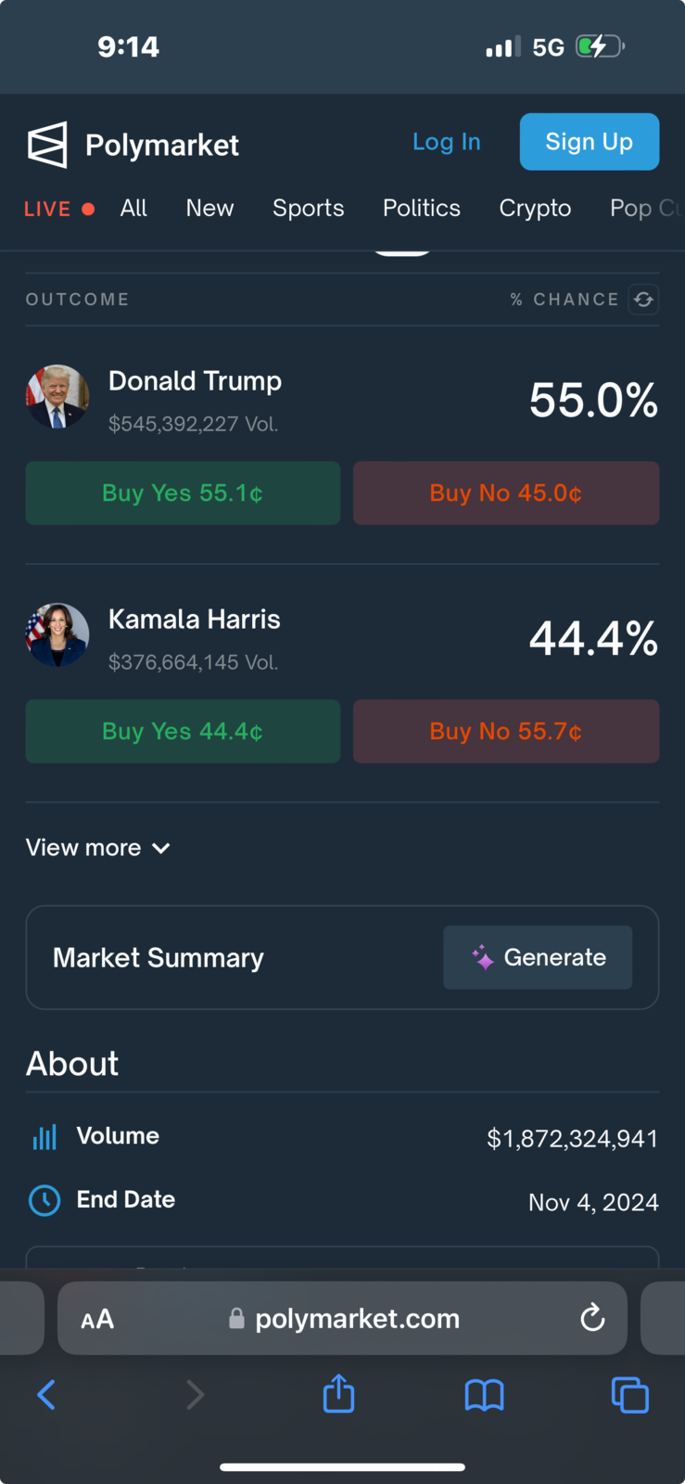The height and width of the screenshot is (1484, 685).
Task: Go back with Safari back arrow
Action: pyautogui.click(x=45, y=1394)
